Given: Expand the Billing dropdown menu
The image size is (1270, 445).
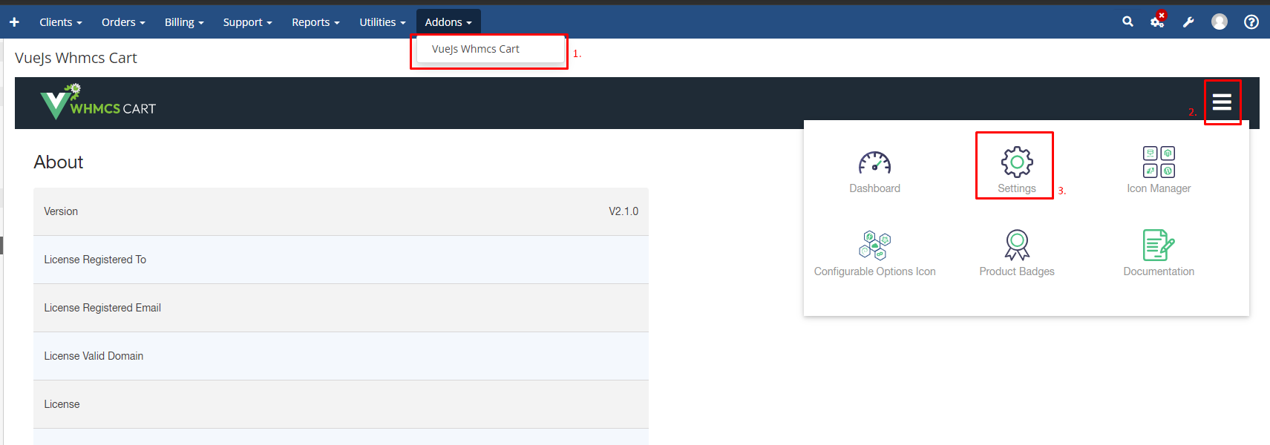Looking at the screenshot, I should [x=184, y=22].
